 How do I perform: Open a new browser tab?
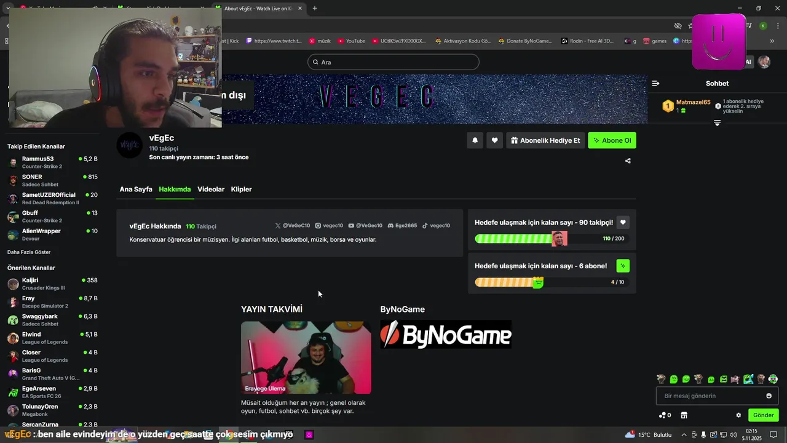pos(315,8)
